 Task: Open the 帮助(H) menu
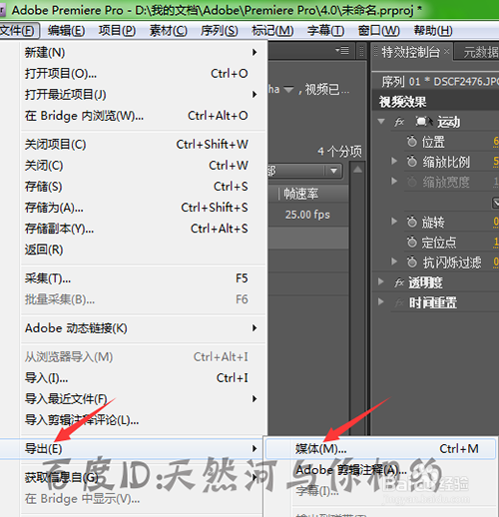click(433, 31)
